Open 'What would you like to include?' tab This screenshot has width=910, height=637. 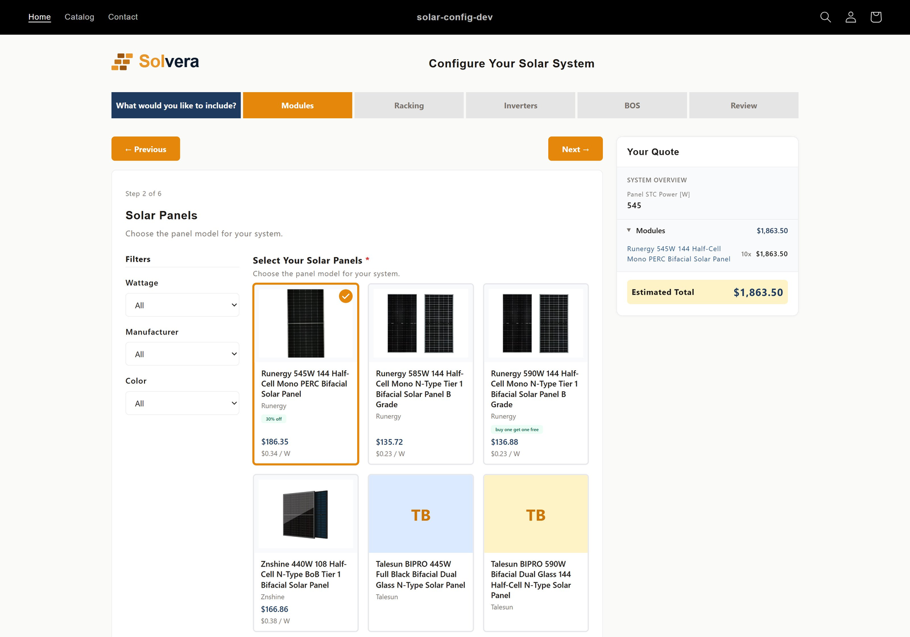tap(176, 105)
